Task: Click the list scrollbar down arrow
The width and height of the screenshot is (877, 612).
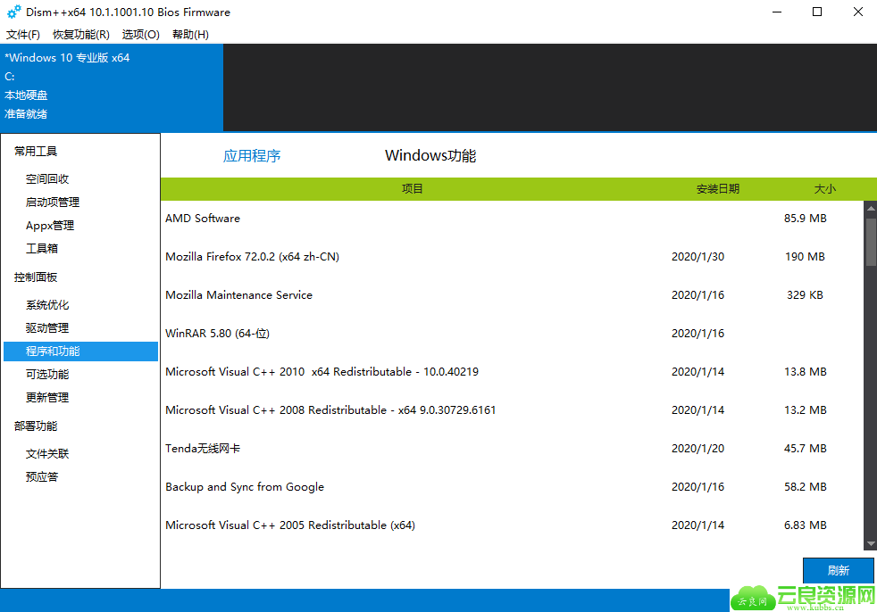Action: point(871,544)
